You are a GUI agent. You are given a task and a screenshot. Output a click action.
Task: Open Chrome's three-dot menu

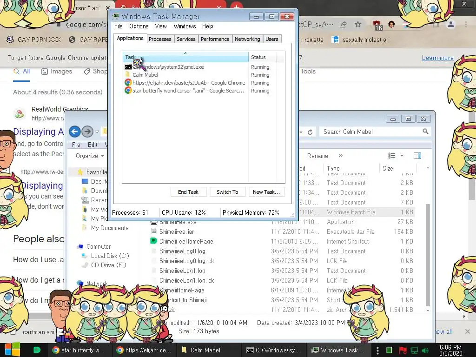point(466,24)
